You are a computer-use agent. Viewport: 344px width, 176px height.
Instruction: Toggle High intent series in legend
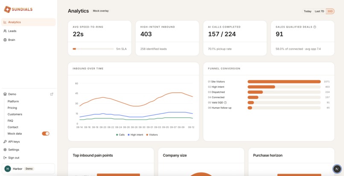(136, 135)
